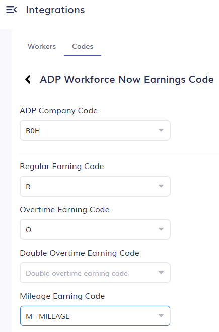Expand the M - MILEAGE dropdown
Image resolution: width=219 pixels, height=332 pixels.
pos(95,316)
